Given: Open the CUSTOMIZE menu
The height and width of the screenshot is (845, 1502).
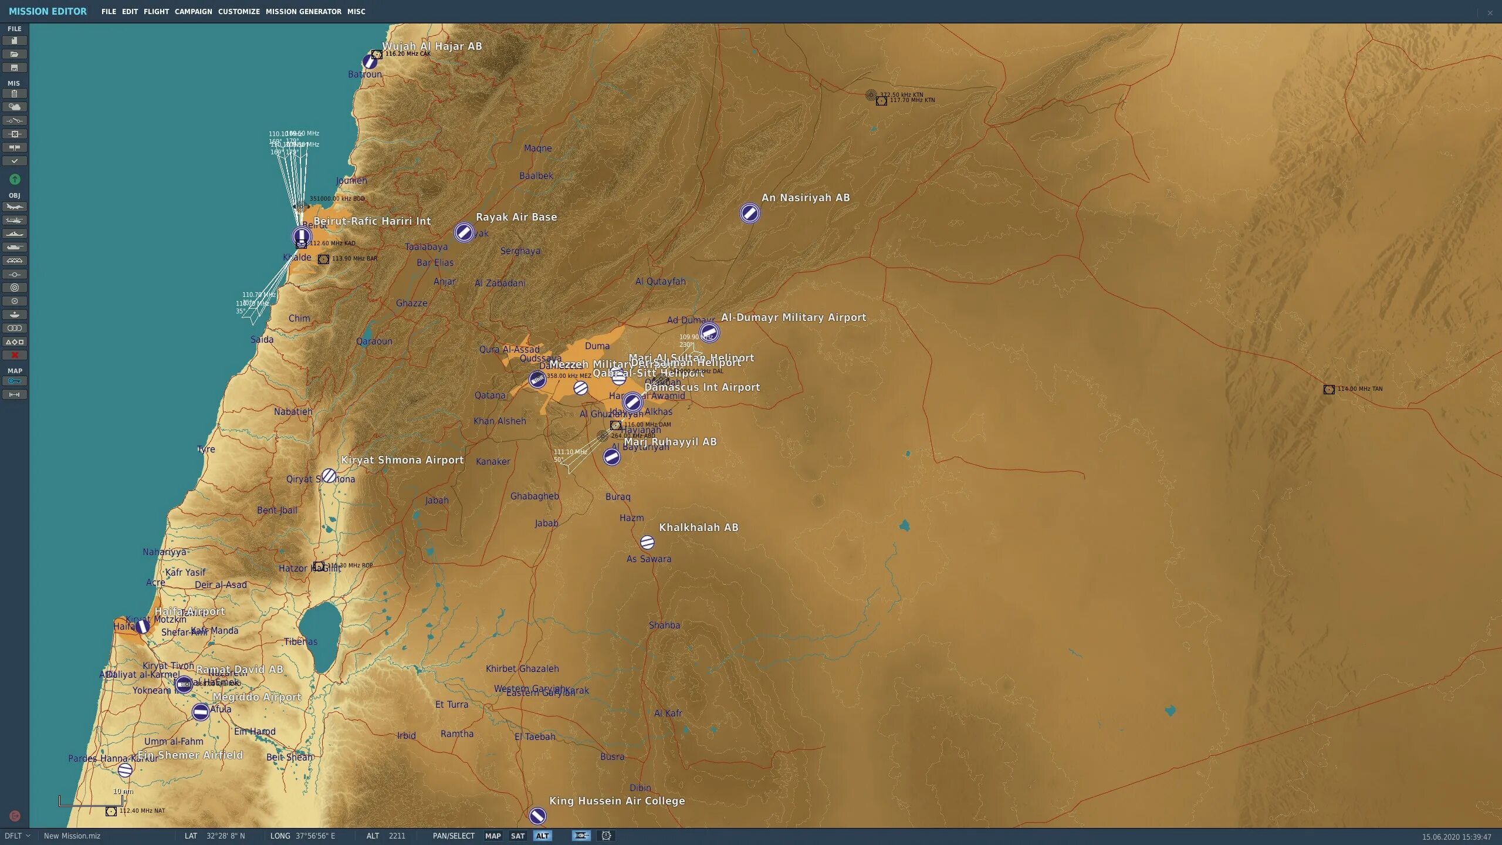Looking at the screenshot, I should (x=239, y=11).
